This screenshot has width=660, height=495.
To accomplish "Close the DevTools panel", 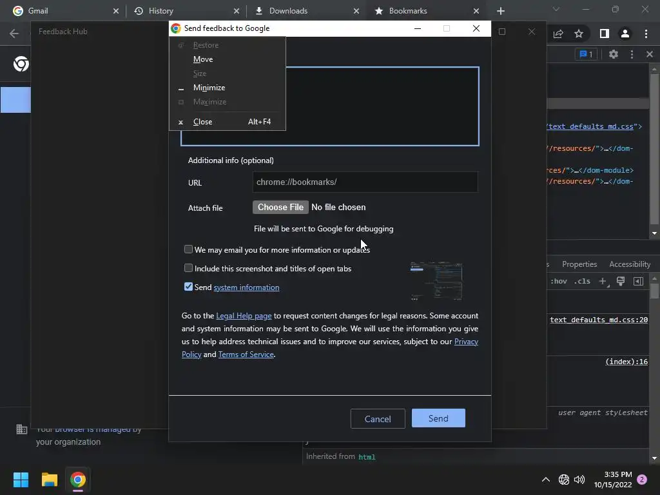I will point(650,54).
